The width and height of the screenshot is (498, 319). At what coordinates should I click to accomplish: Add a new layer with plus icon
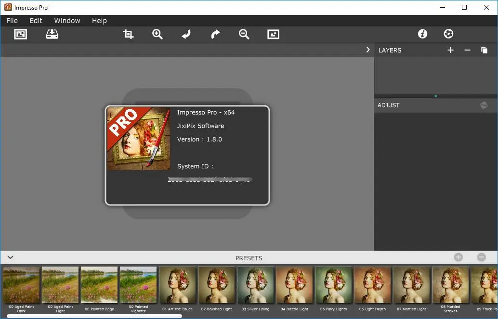[x=450, y=50]
